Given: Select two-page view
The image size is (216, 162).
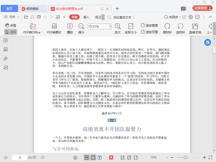Looking at the screenshot, I should [100, 157].
